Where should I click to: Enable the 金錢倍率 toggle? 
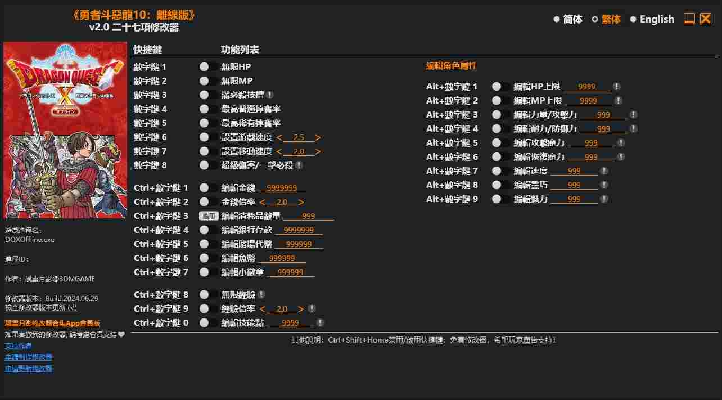tap(209, 202)
